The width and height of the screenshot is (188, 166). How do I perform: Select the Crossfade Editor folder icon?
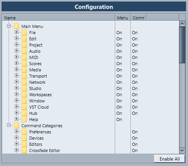tap(24, 150)
